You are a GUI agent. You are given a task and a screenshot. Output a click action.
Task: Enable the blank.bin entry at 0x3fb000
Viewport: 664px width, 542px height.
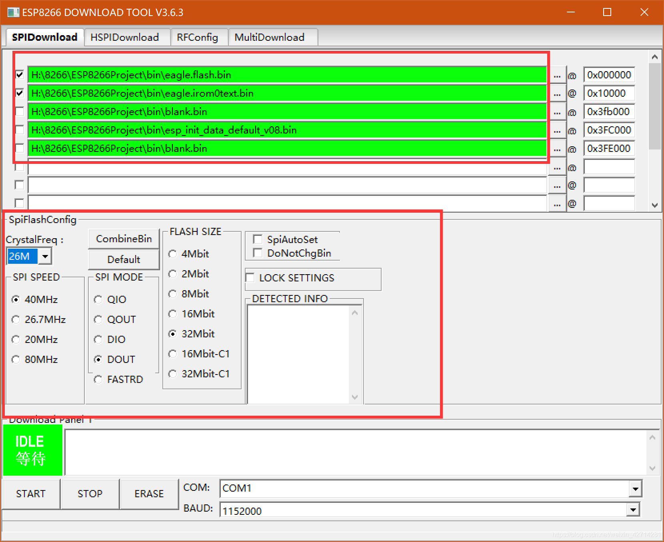click(x=19, y=112)
